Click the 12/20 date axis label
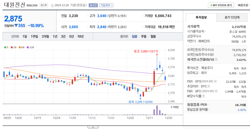Viewport: 250px width, 129px height. coord(169,118)
